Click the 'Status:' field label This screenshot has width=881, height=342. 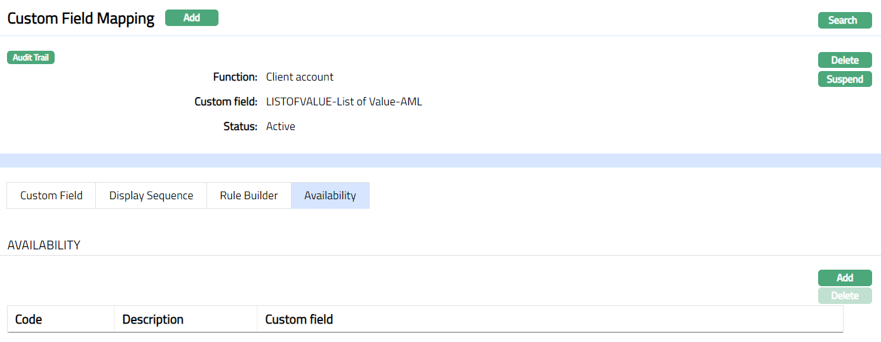click(240, 126)
